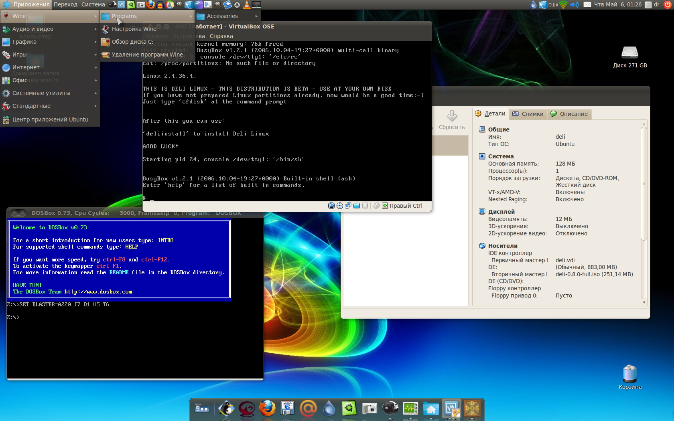Click the Сбросить button in VirtualBox toolbar
674x421 pixels.
click(452, 120)
